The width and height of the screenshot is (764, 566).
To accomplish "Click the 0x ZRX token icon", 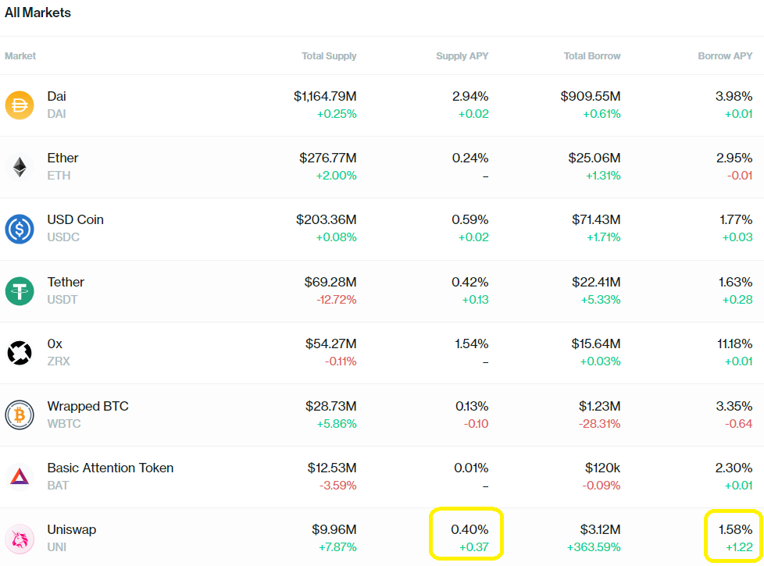I will tap(20, 352).
